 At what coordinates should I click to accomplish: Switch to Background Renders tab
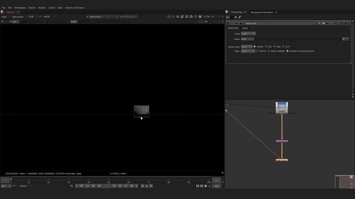coord(262,12)
